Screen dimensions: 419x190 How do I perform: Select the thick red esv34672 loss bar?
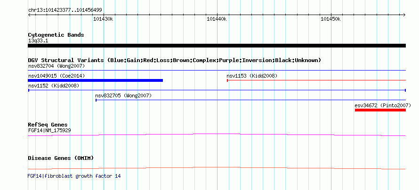[x=380, y=110]
